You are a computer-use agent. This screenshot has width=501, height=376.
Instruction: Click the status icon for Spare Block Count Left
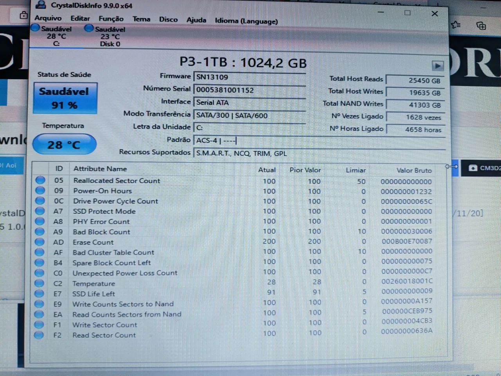(x=39, y=262)
